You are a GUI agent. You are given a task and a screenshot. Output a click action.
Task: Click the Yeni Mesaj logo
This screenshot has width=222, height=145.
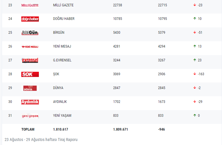(30, 47)
